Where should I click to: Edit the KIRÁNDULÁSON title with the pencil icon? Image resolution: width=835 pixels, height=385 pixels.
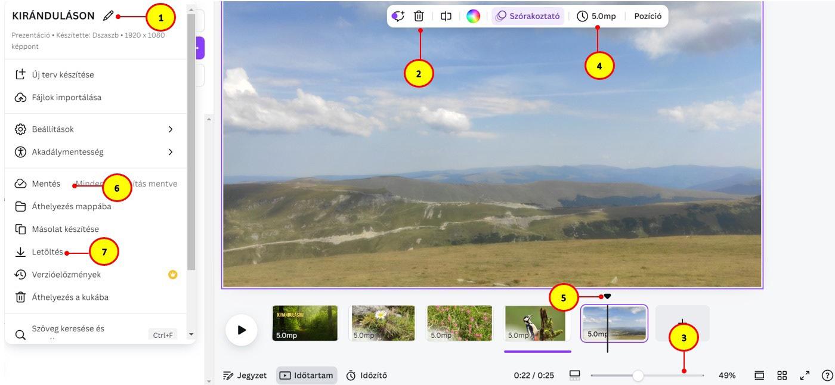click(108, 16)
